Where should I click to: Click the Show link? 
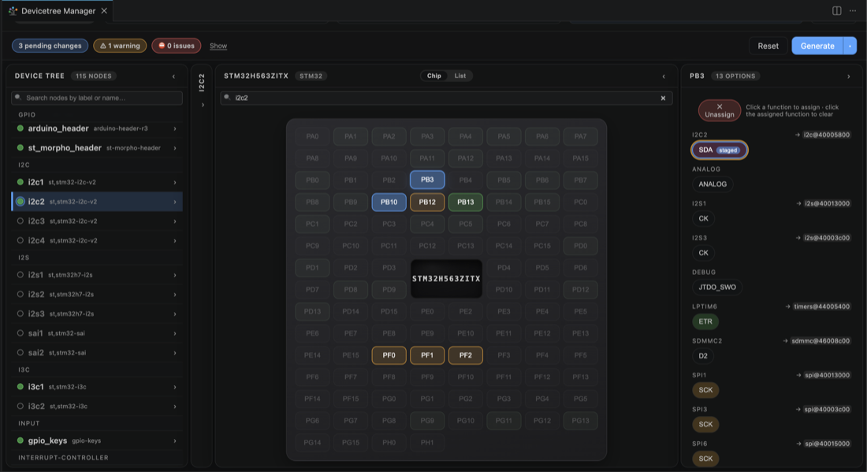(218, 46)
